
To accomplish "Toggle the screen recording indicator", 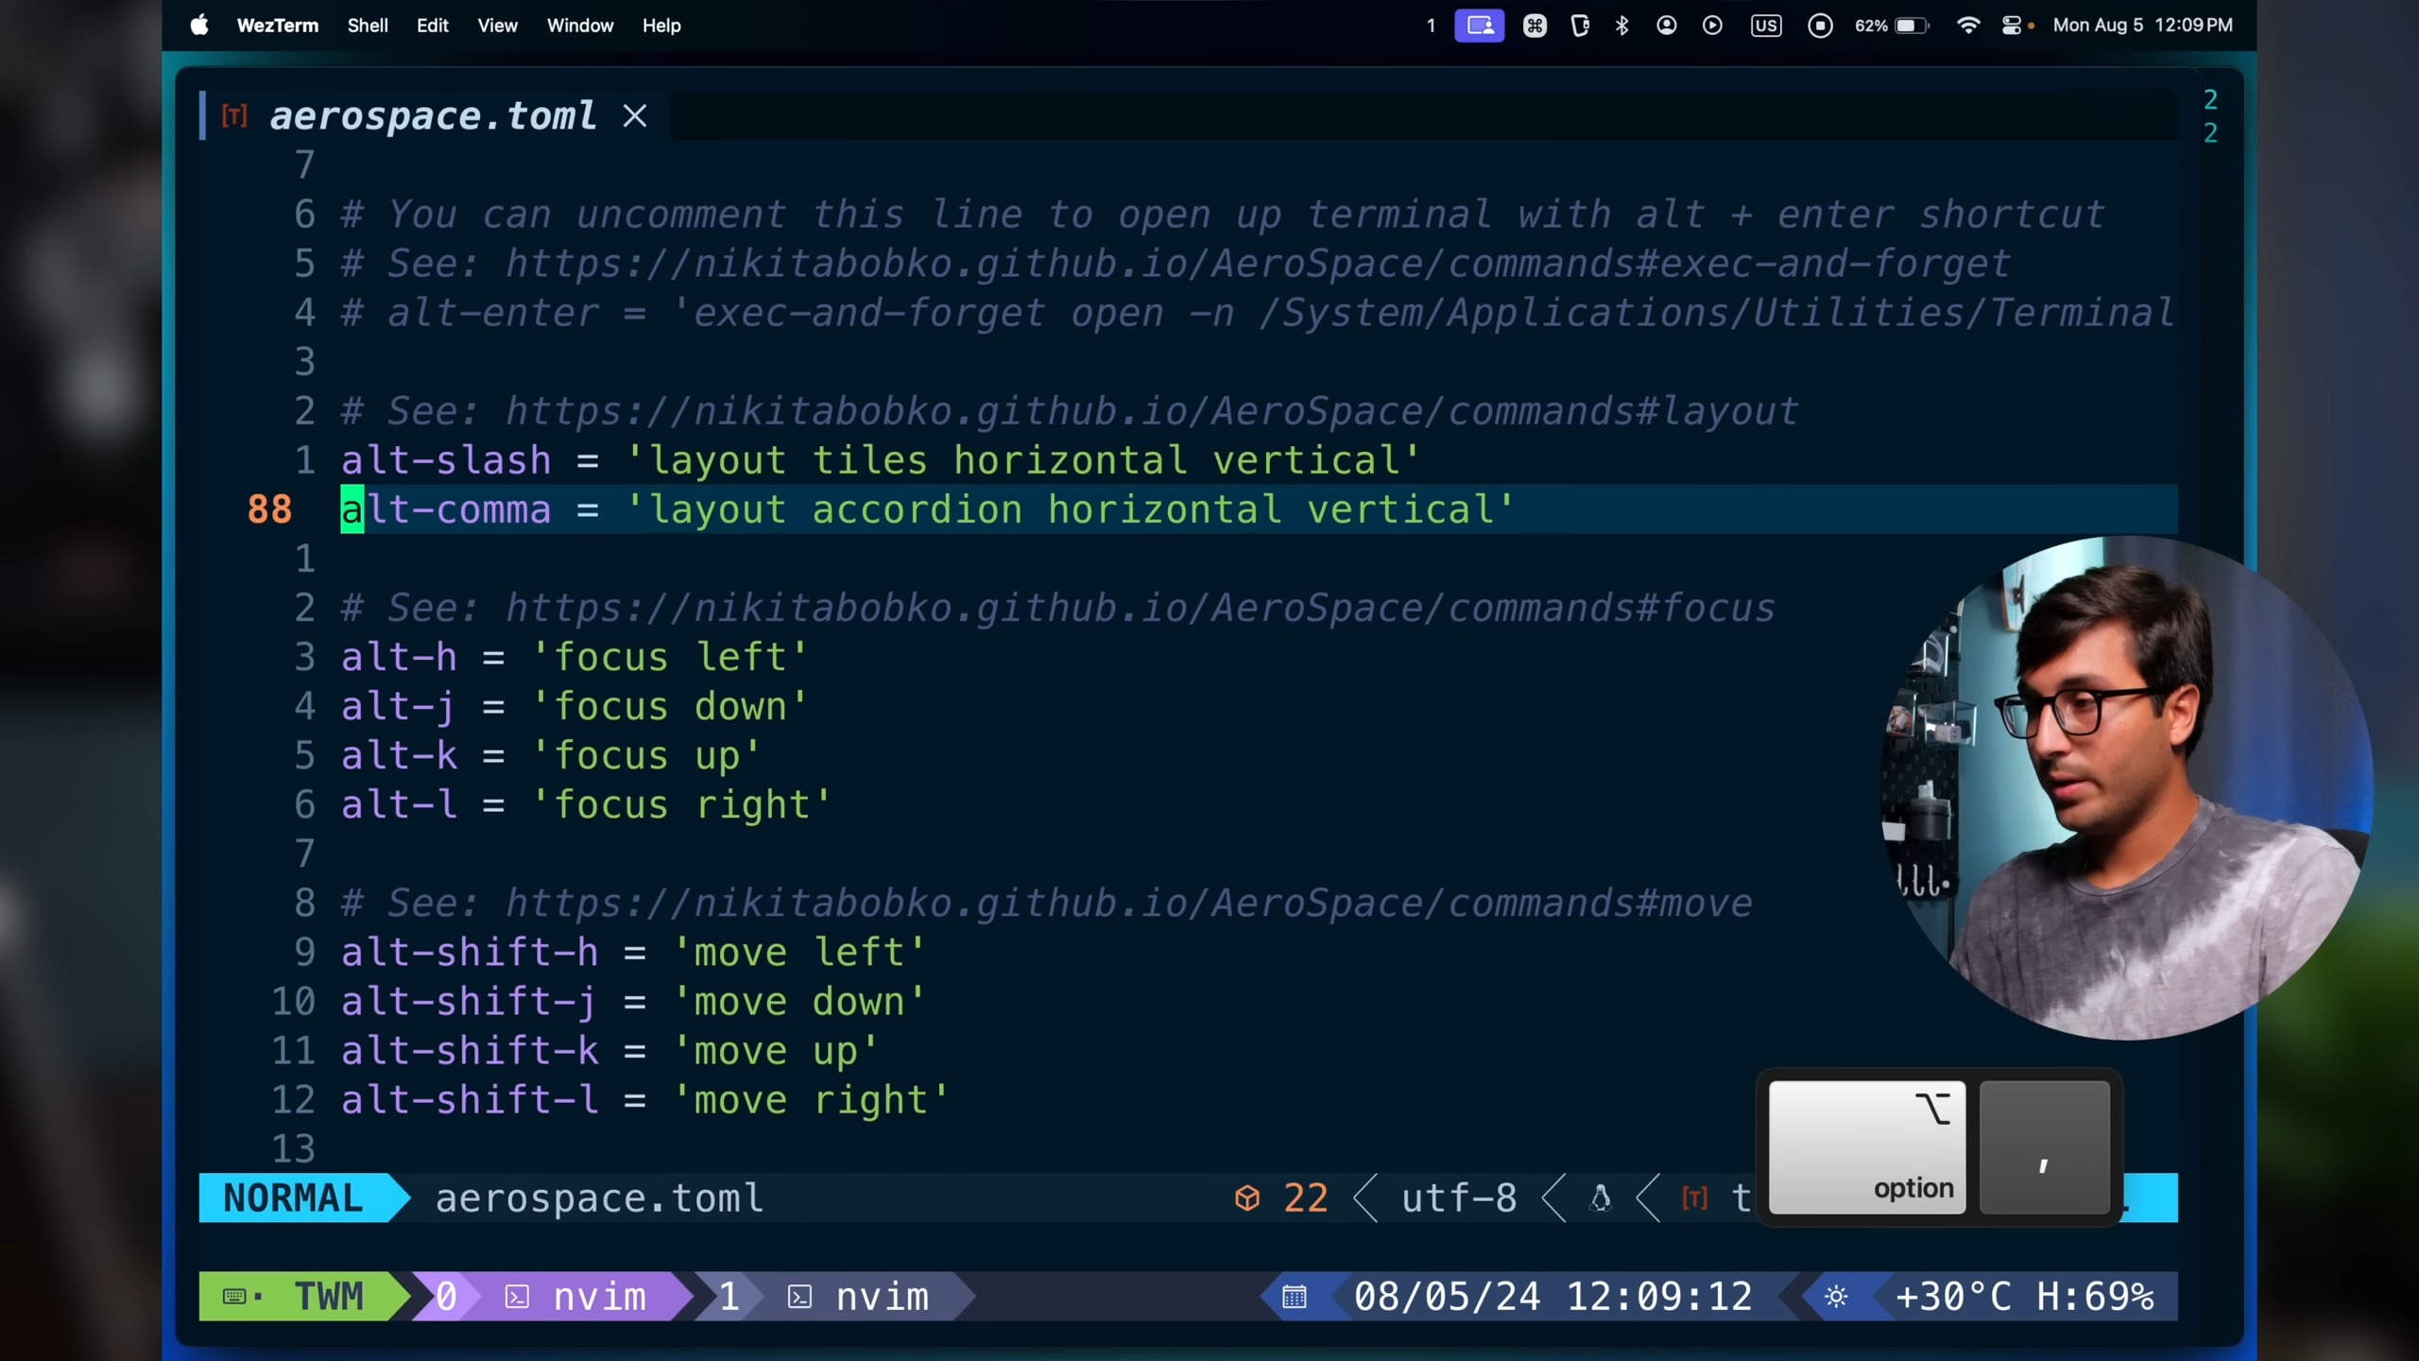I will tap(1820, 26).
